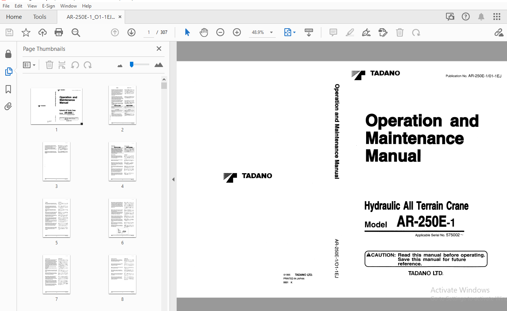Click the star bookmark icon in toolbar
Screen dimensions: 507x311
pyautogui.click(x=26, y=33)
